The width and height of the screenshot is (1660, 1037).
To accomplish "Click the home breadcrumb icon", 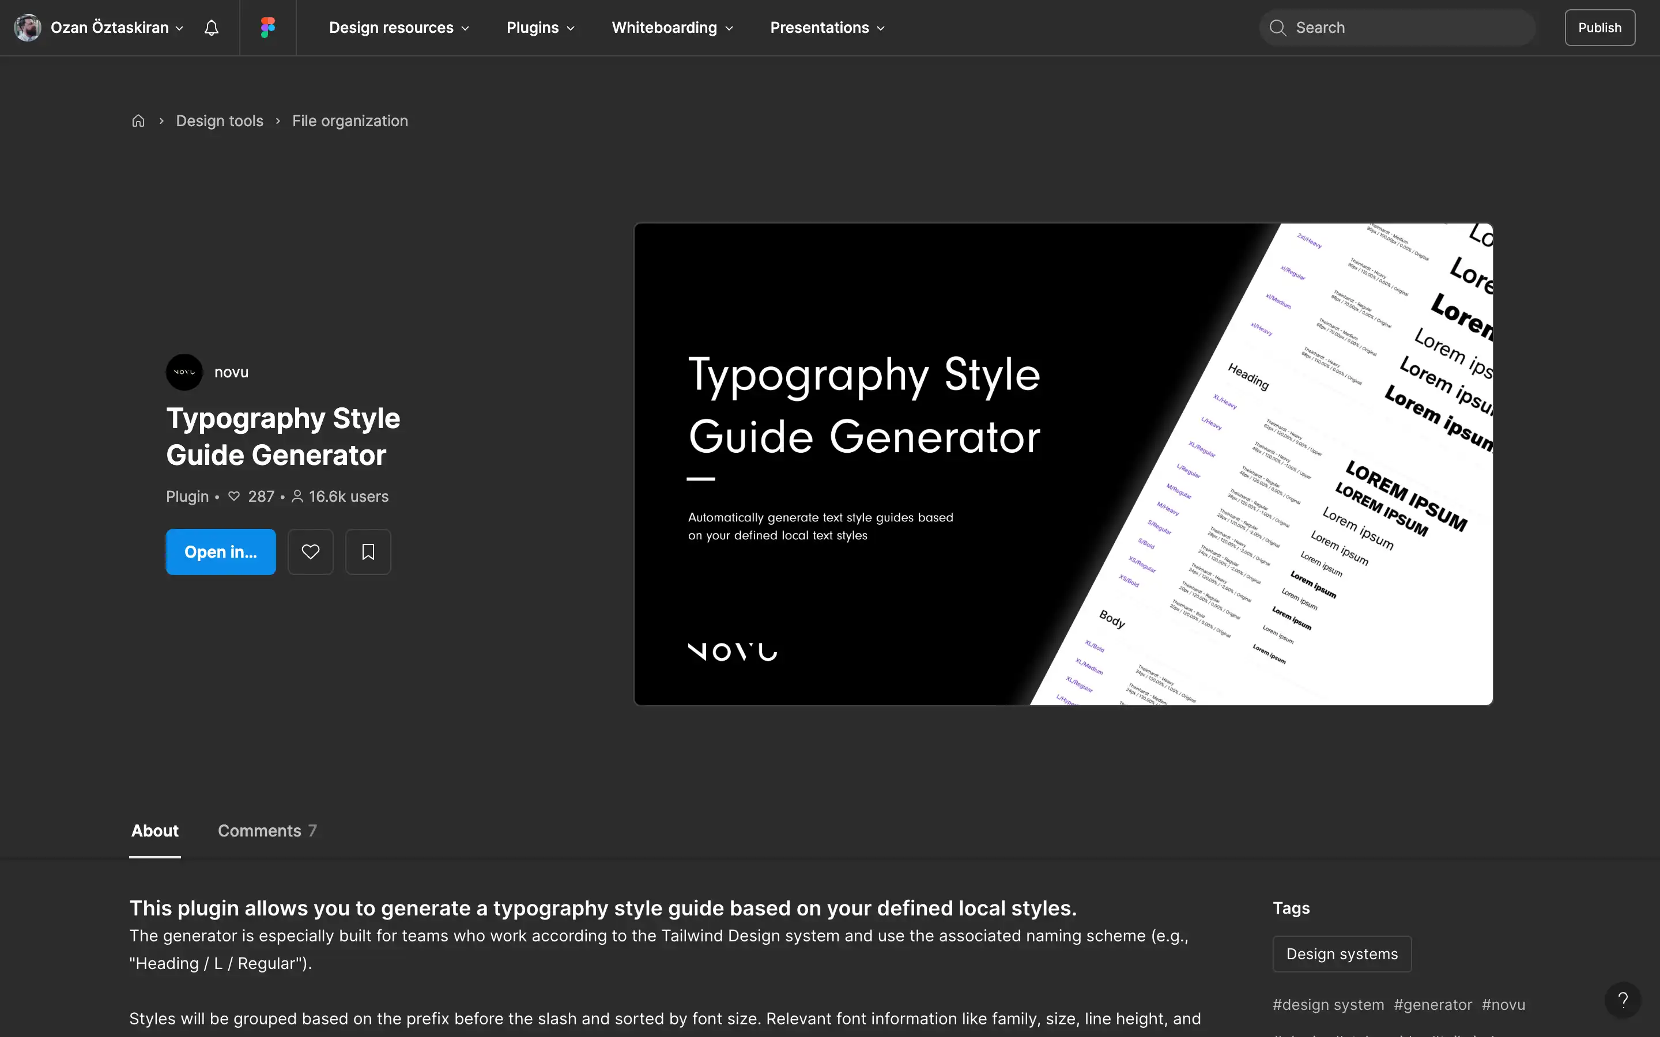I will click(x=138, y=121).
